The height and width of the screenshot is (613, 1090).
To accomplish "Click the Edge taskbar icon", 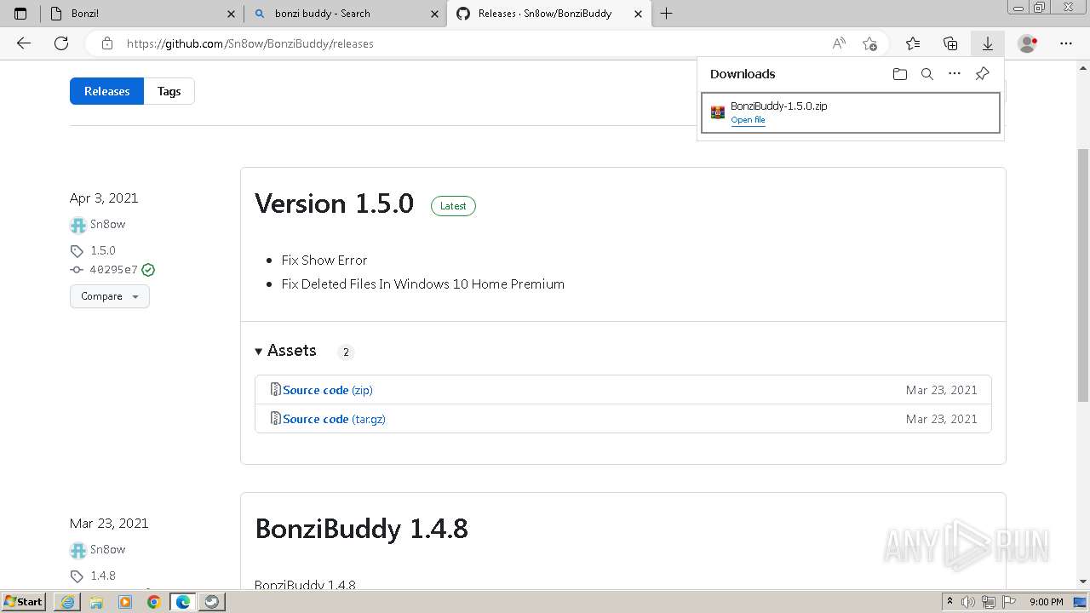I will tap(183, 602).
